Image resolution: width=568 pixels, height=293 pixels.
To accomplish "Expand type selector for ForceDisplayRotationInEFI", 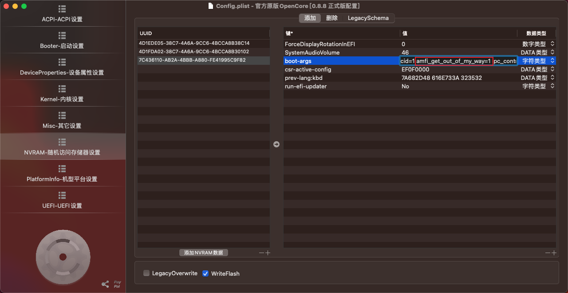I will click(x=552, y=44).
